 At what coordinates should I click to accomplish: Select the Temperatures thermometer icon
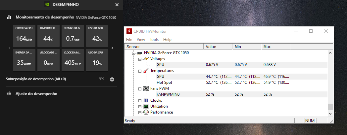[146, 71]
